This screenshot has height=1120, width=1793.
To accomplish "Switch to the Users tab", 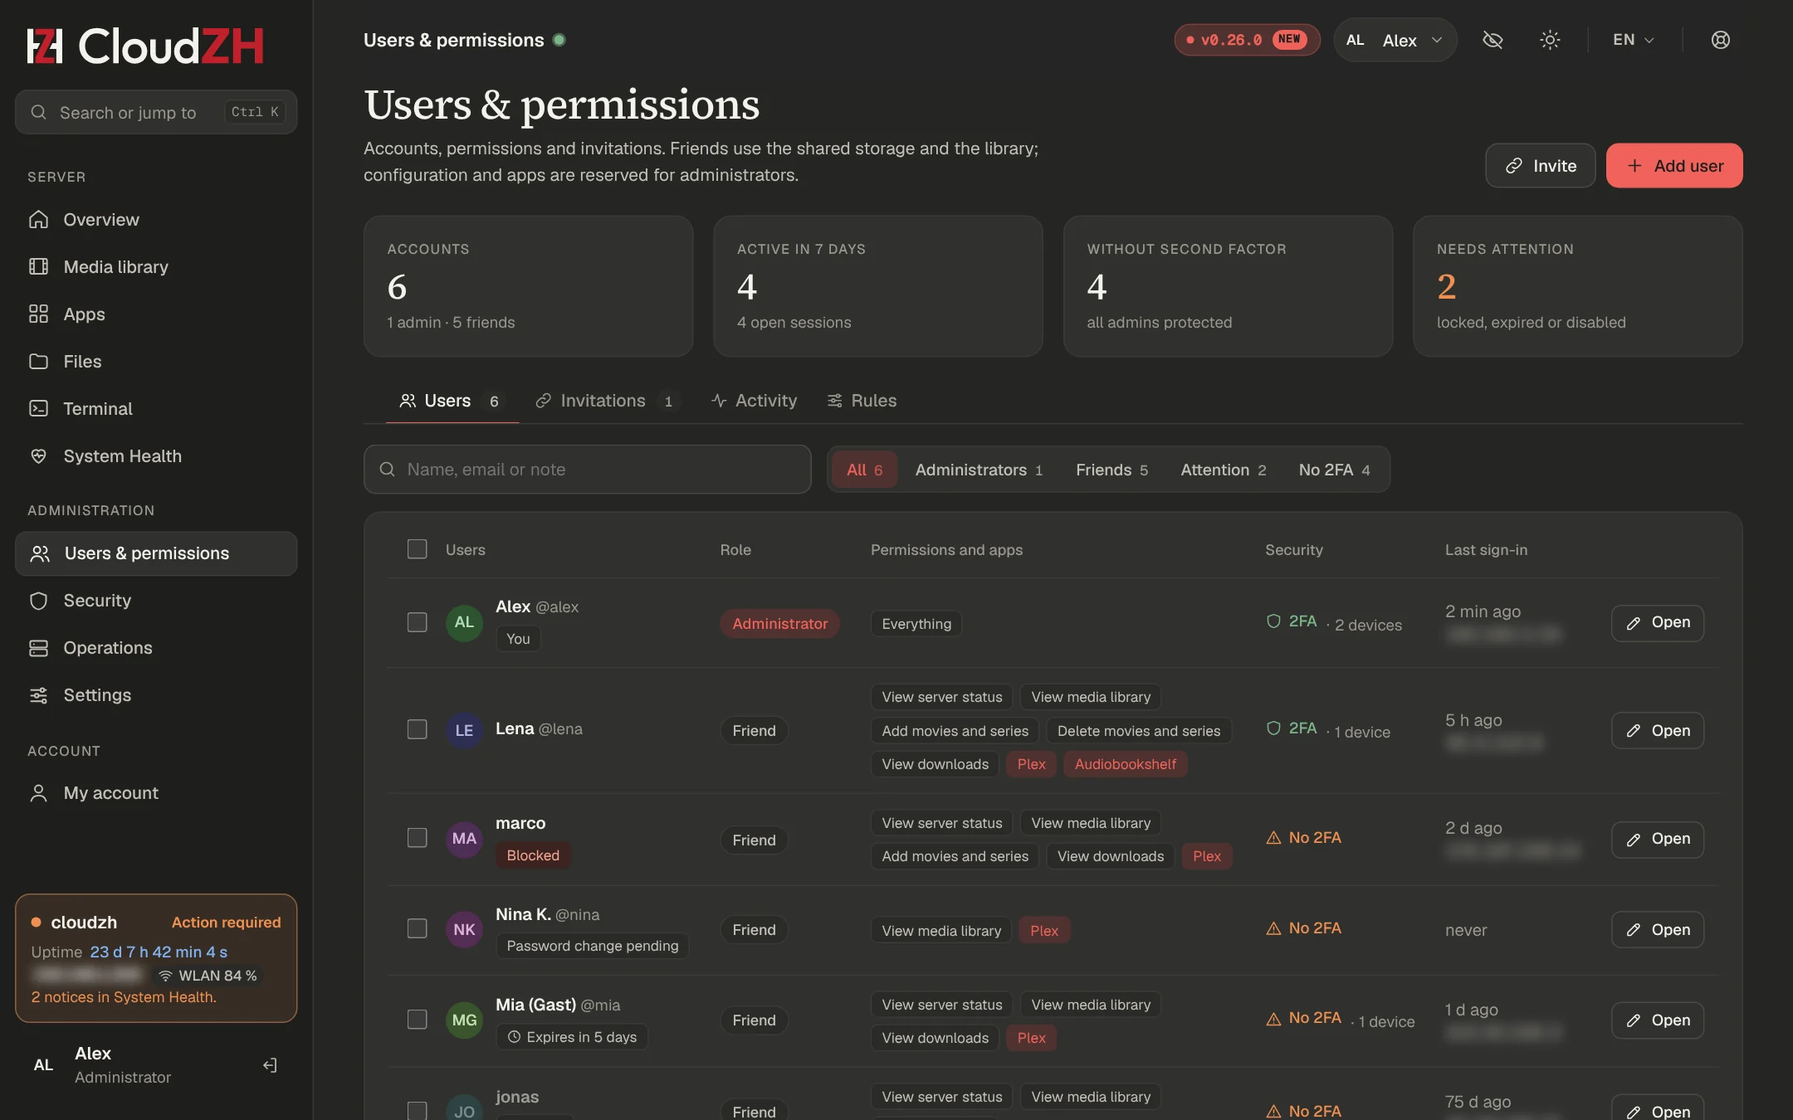I will 452,401.
